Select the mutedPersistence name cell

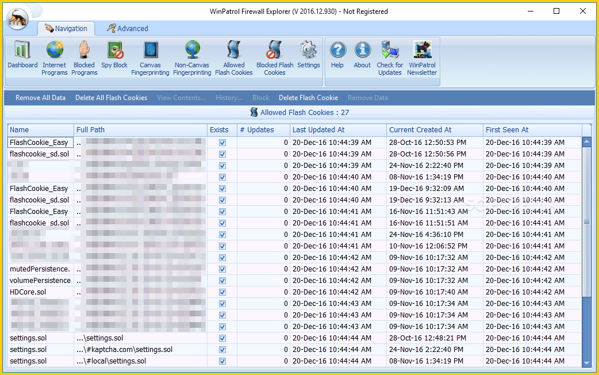[40, 269]
